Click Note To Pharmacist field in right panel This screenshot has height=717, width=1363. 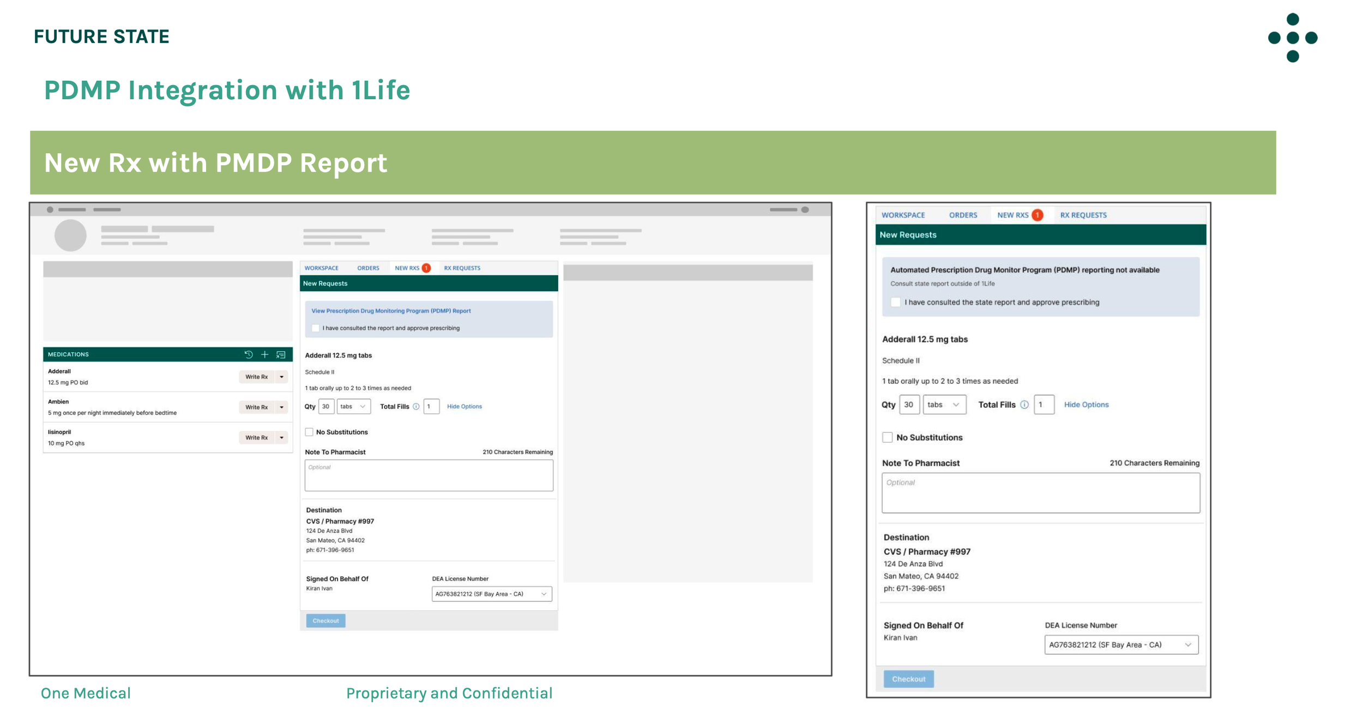(x=1040, y=493)
